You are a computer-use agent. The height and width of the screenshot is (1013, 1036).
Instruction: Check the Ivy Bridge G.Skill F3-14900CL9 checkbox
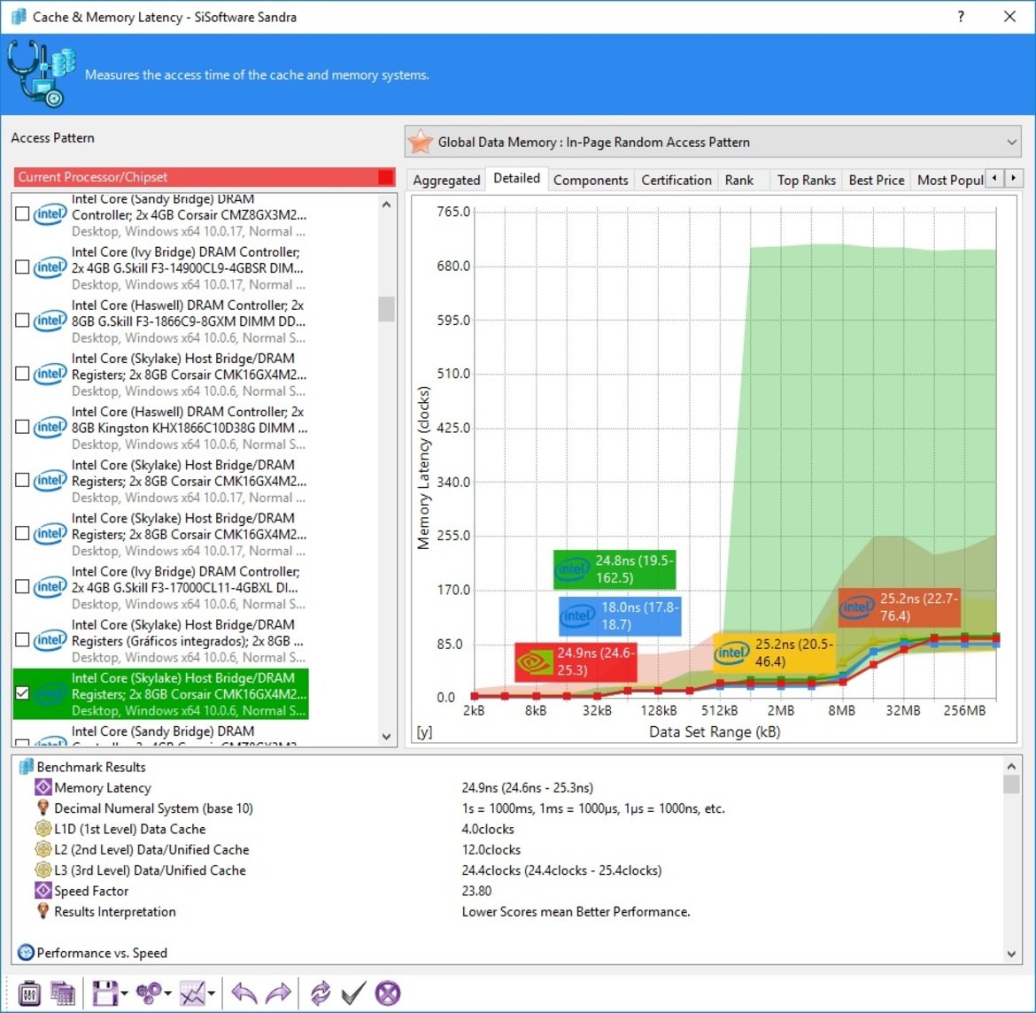tap(22, 267)
